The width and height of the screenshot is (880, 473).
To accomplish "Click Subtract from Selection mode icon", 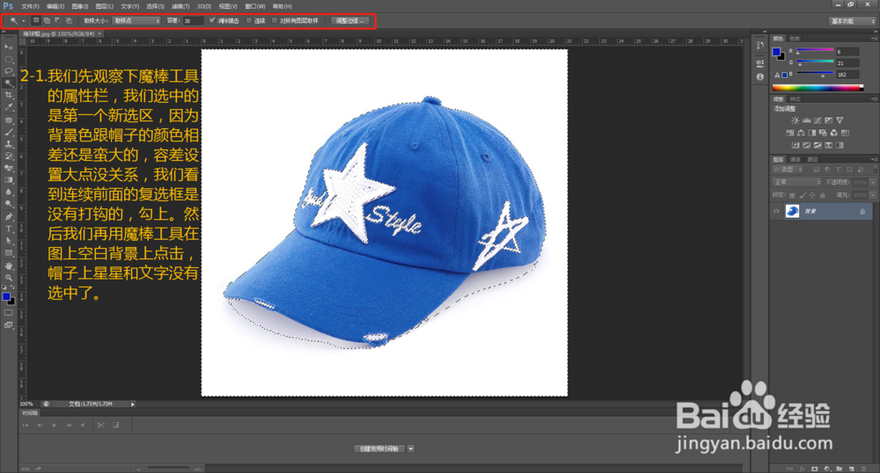I will point(58,21).
